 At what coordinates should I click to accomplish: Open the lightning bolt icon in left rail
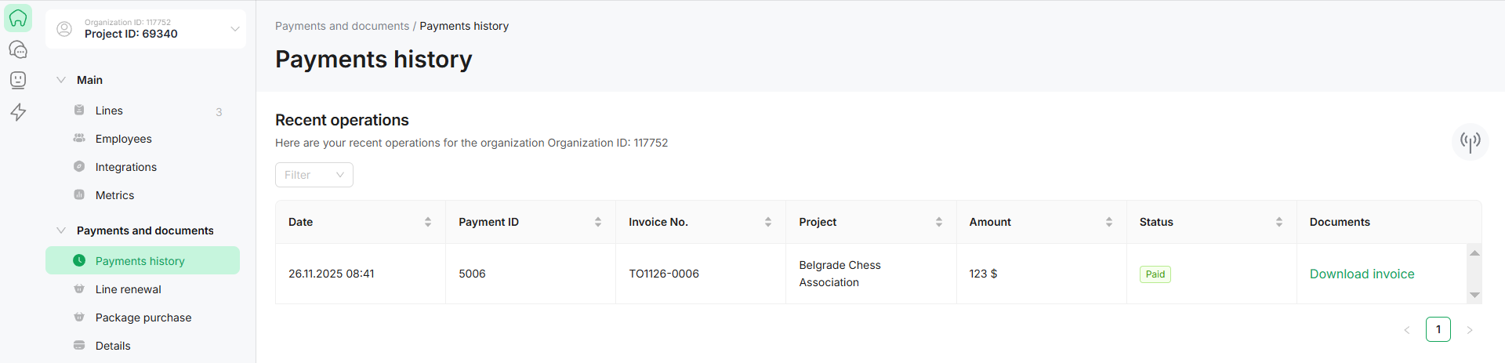pos(18,112)
